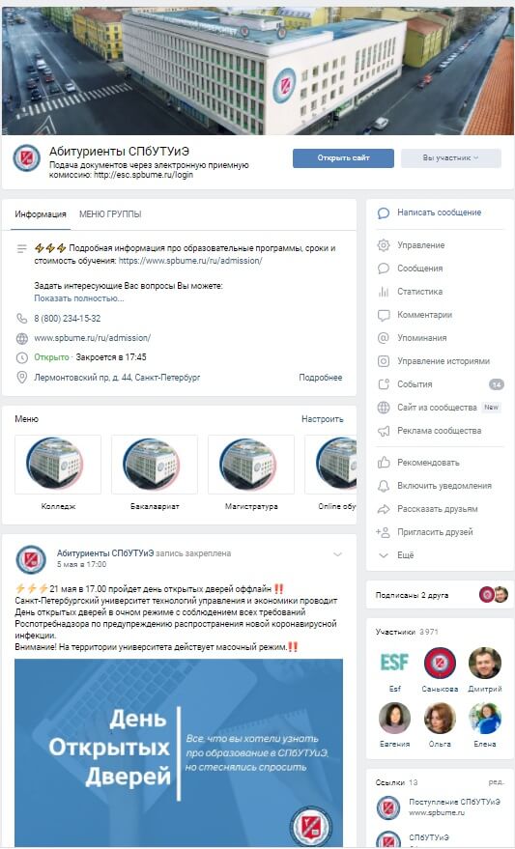Click Абитуриенты СПбУТУиЭ post author name
This screenshot has height=849, width=515.
click(x=105, y=553)
